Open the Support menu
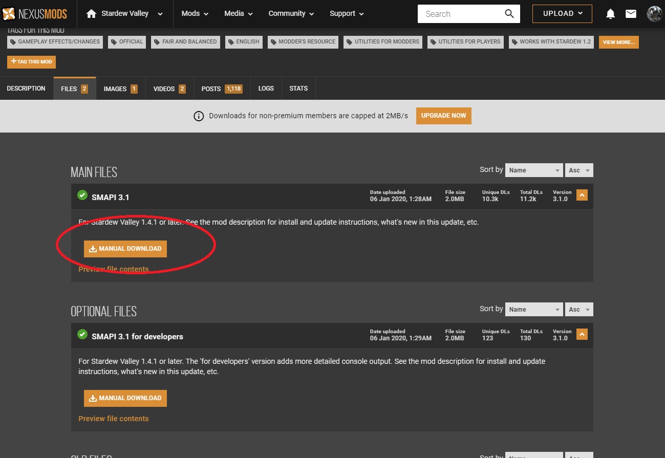The height and width of the screenshot is (458, 665). tap(347, 14)
